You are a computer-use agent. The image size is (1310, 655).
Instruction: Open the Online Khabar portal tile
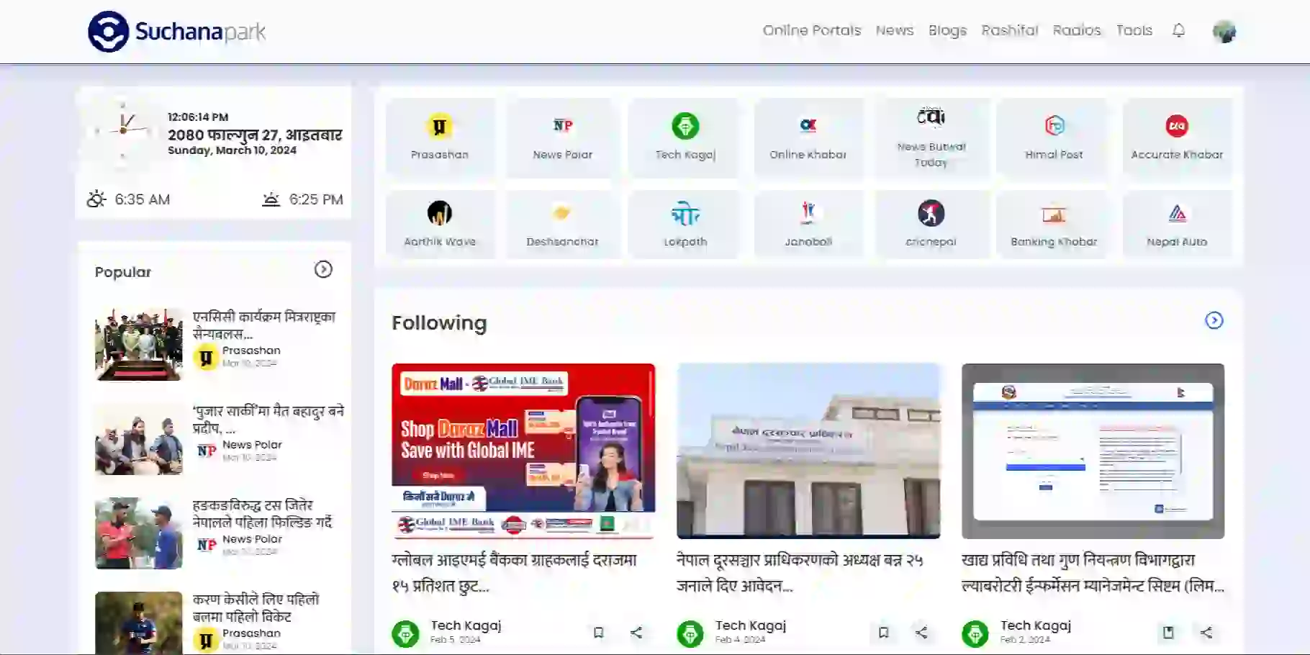click(808, 137)
